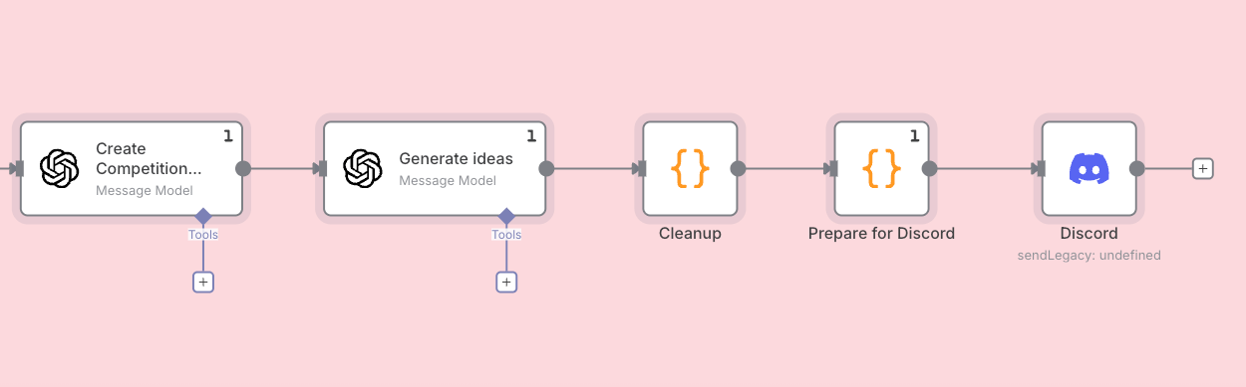Click the 'Discord' node label

coord(1089,234)
